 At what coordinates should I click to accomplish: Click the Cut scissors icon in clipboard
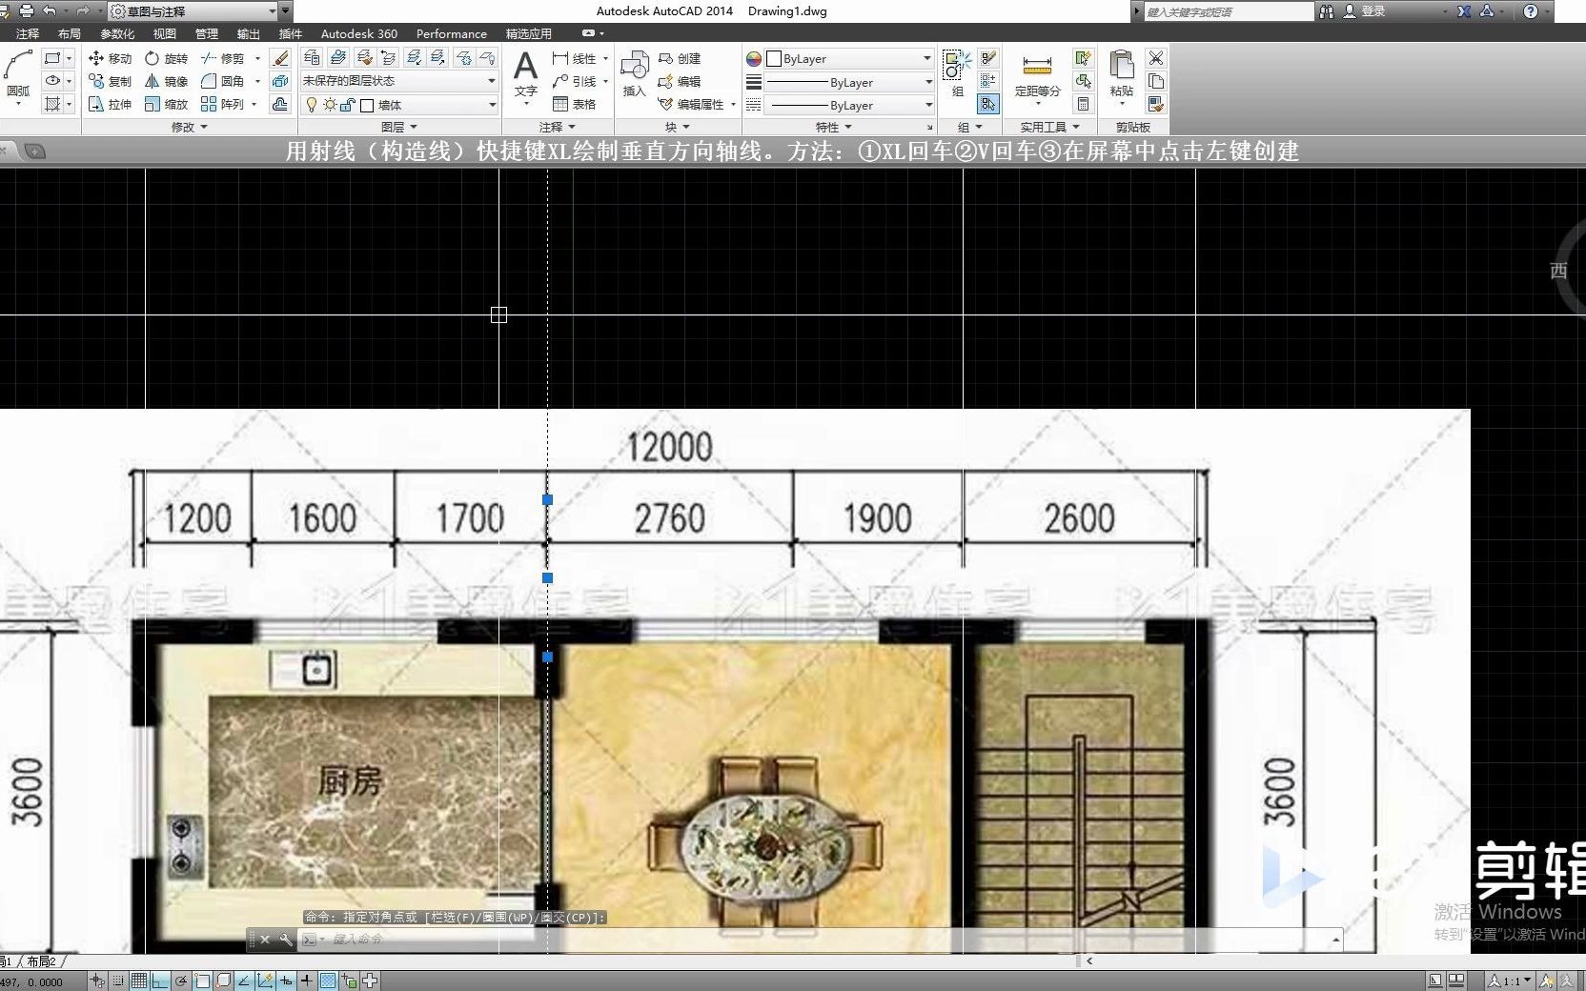click(1156, 58)
